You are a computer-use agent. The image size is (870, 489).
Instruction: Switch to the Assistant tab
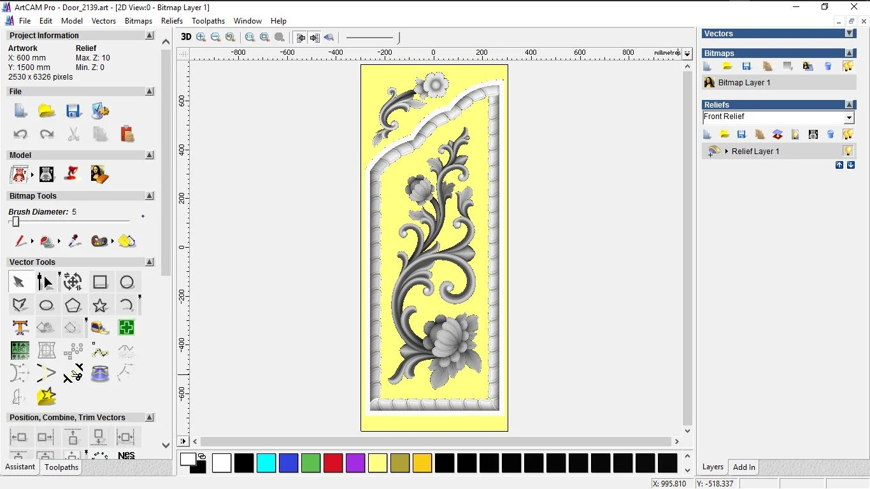[x=20, y=467]
